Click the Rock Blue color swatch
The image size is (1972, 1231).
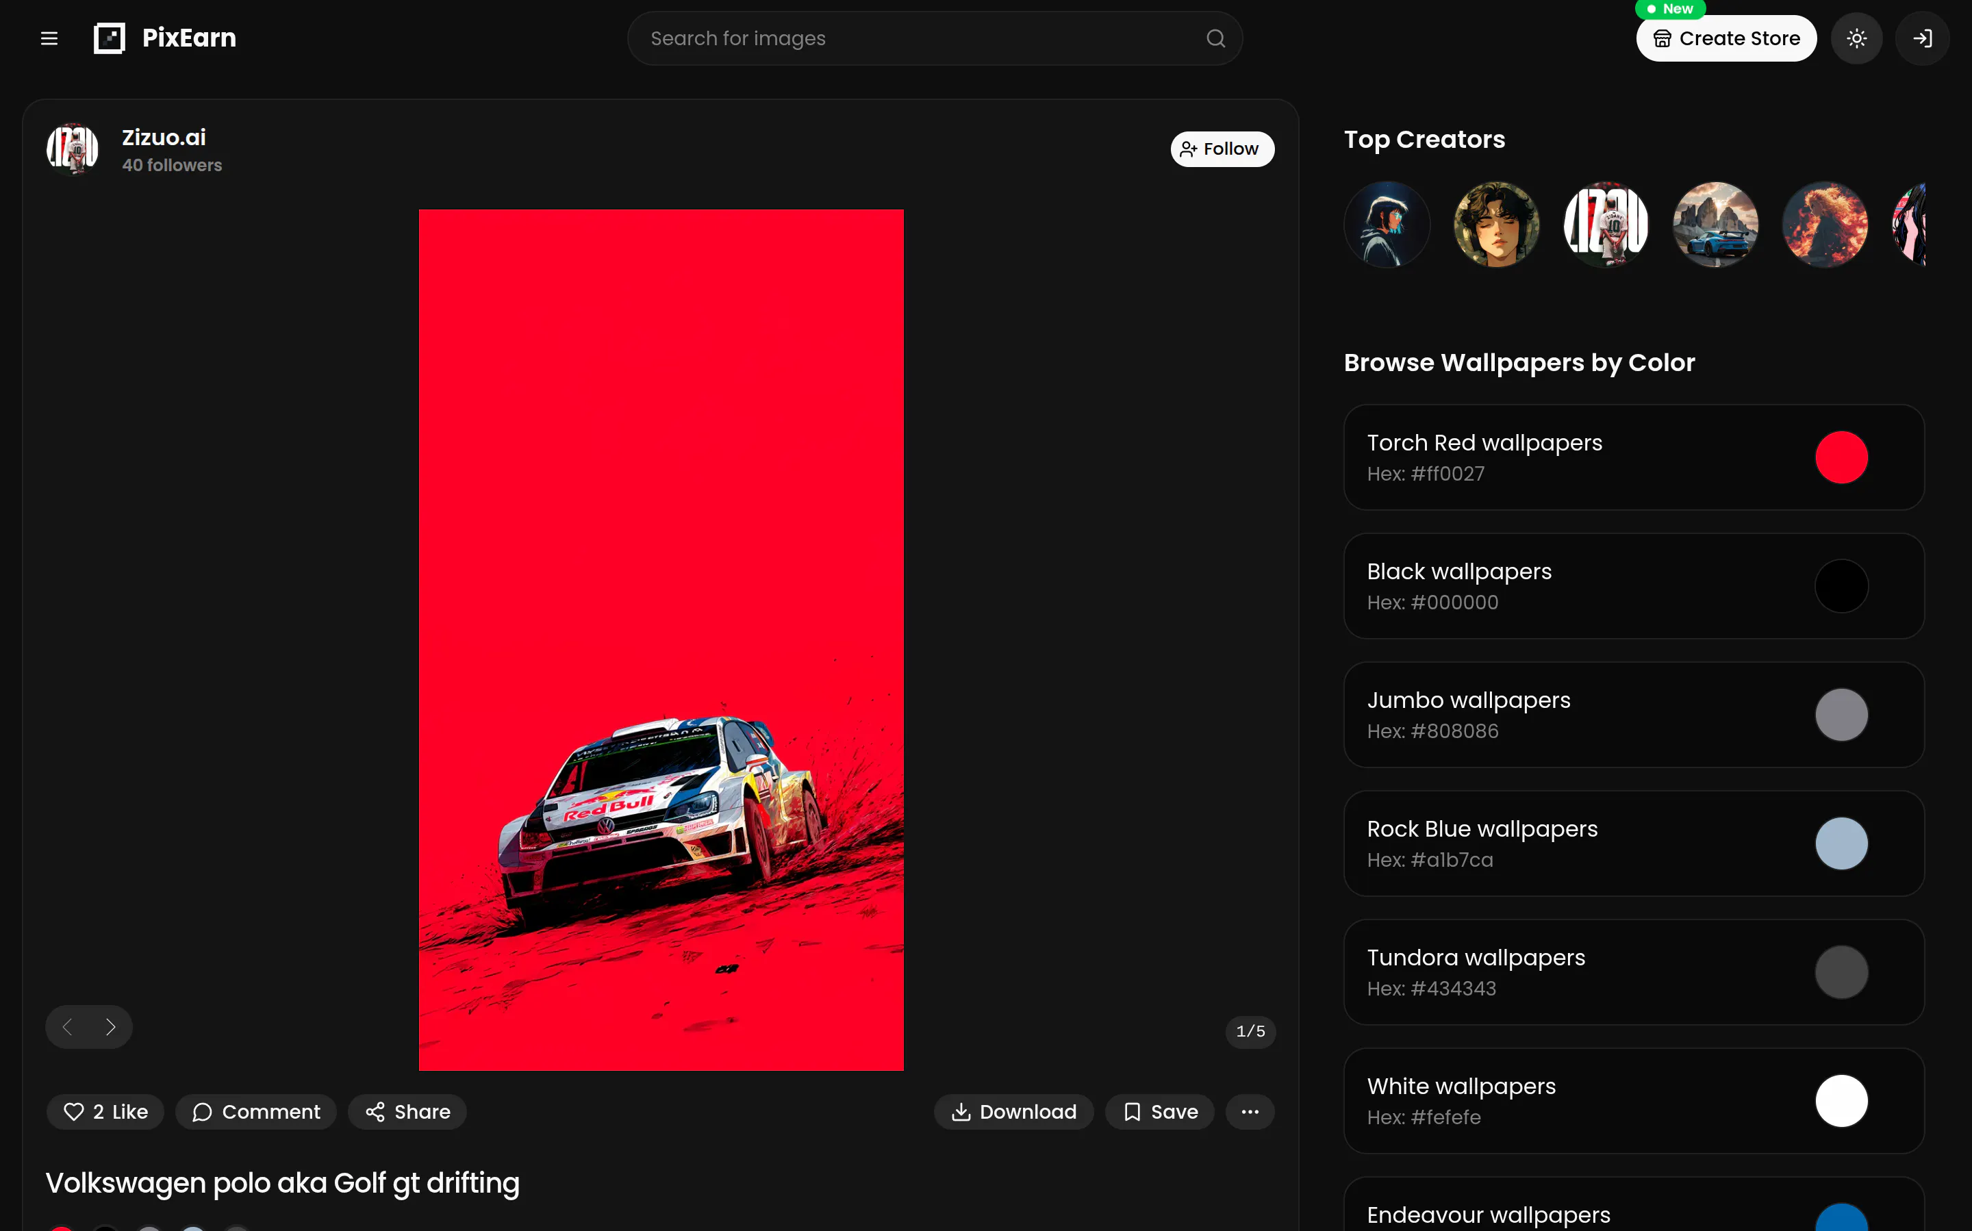coord(1841,843)
